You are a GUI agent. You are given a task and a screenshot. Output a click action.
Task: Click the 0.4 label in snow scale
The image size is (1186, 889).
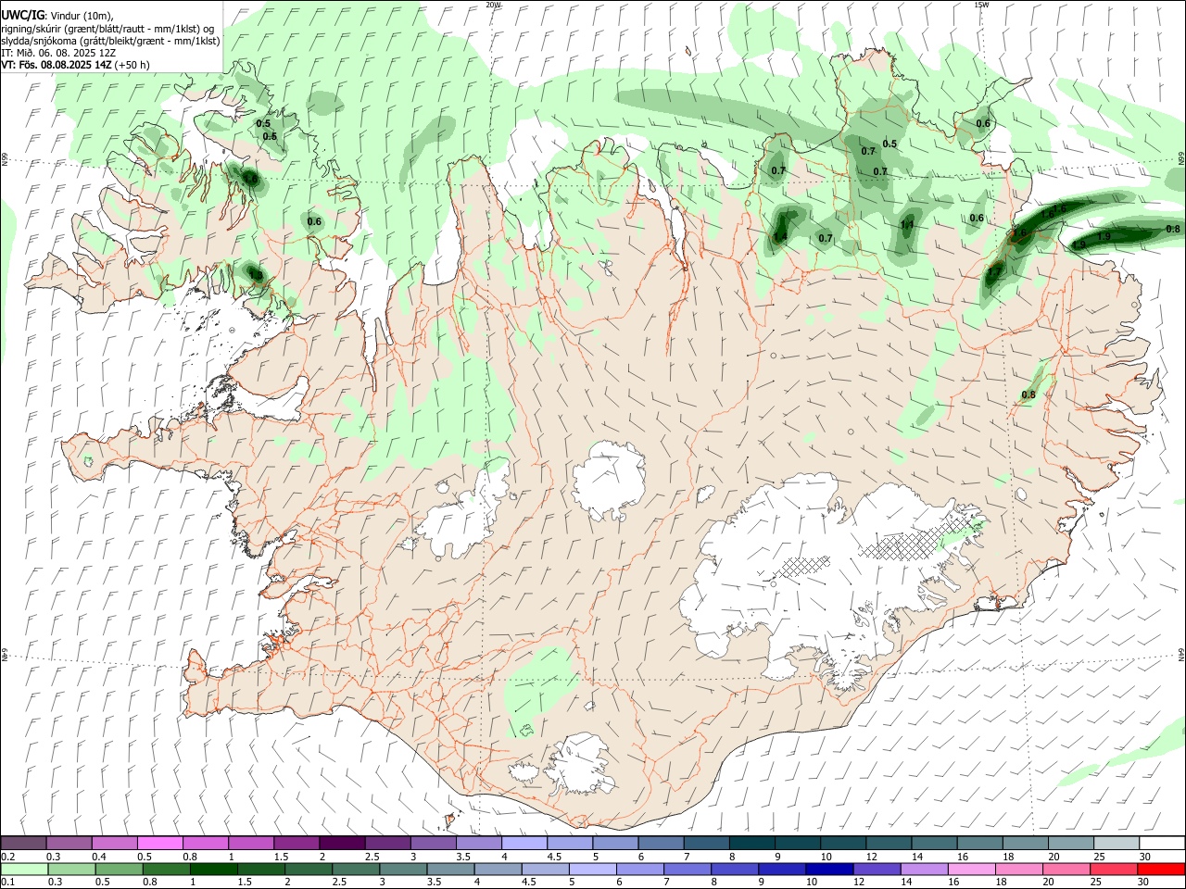click(x=99, y=857)
